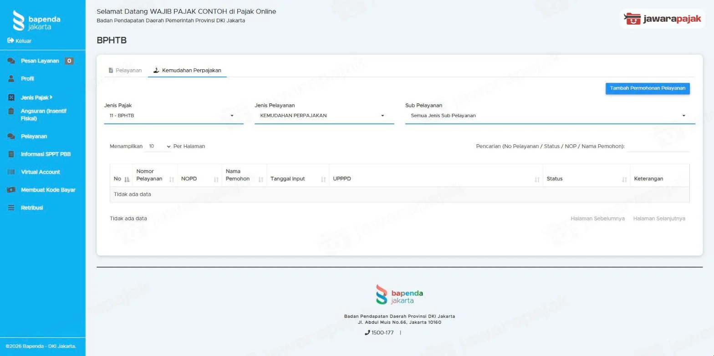
Task: Select the Kemudahan Perpajakan tab
Action: 187,70
